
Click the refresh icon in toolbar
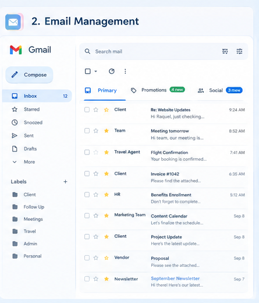pos(112,71)
